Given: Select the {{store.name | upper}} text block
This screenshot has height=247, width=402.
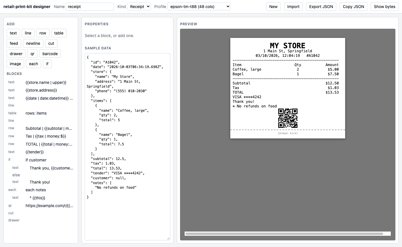Looking at the screenshot, I should click(x=41, y=82).
